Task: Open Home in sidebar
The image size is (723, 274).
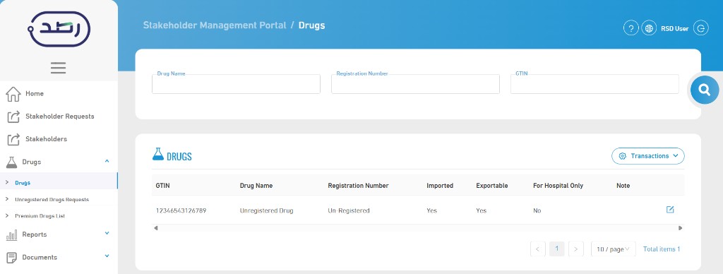Action: pyautogui.click(x=35, y=94)
